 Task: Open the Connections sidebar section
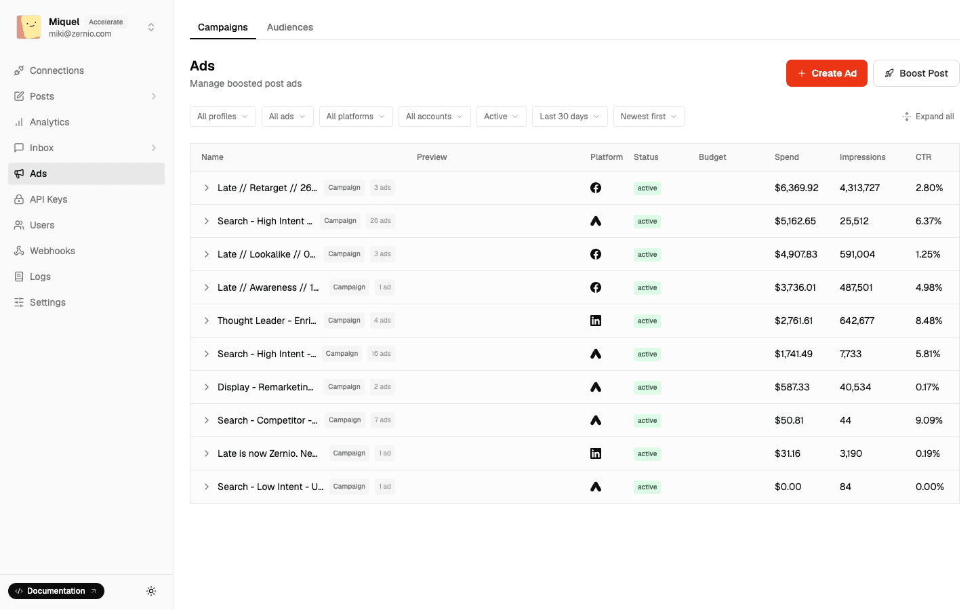point(57,70)
